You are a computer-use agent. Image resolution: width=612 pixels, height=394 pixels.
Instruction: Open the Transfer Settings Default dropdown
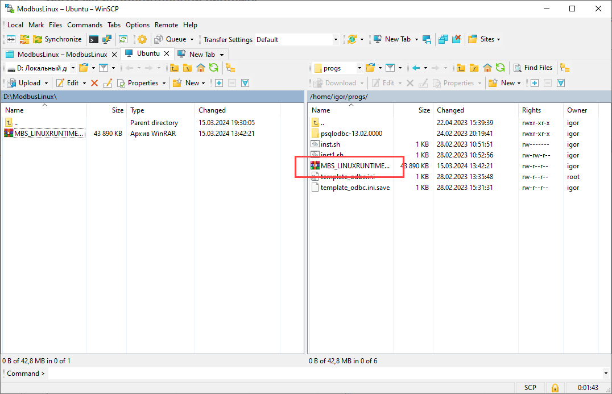click(x=336, y=40)
